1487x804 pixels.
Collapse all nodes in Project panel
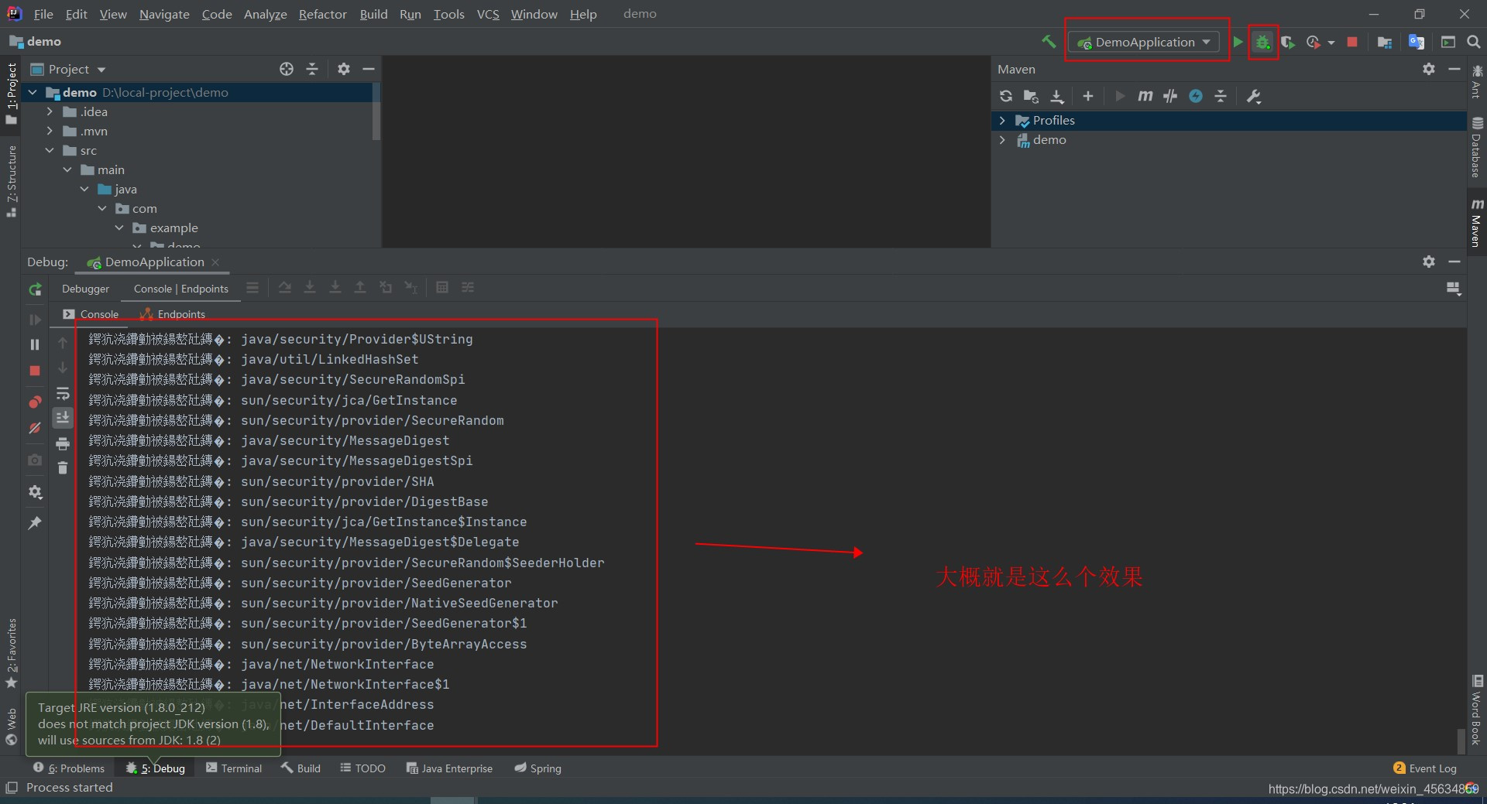click(x=312, y=69)
